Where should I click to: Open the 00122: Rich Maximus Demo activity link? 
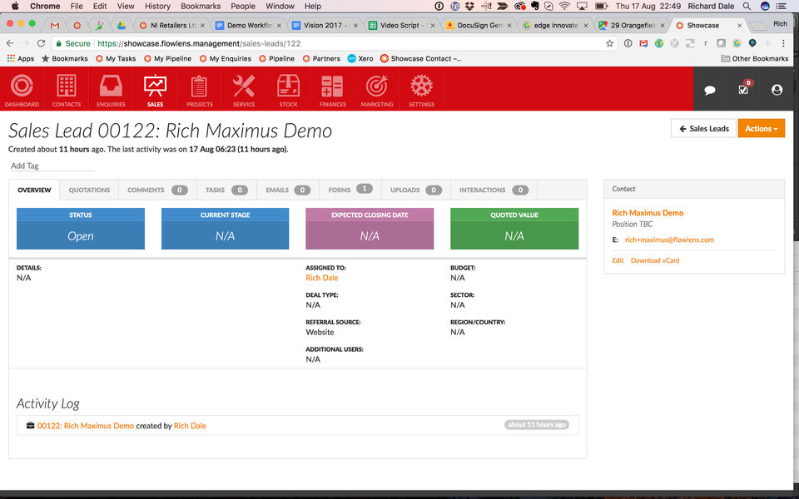point(86,426)
